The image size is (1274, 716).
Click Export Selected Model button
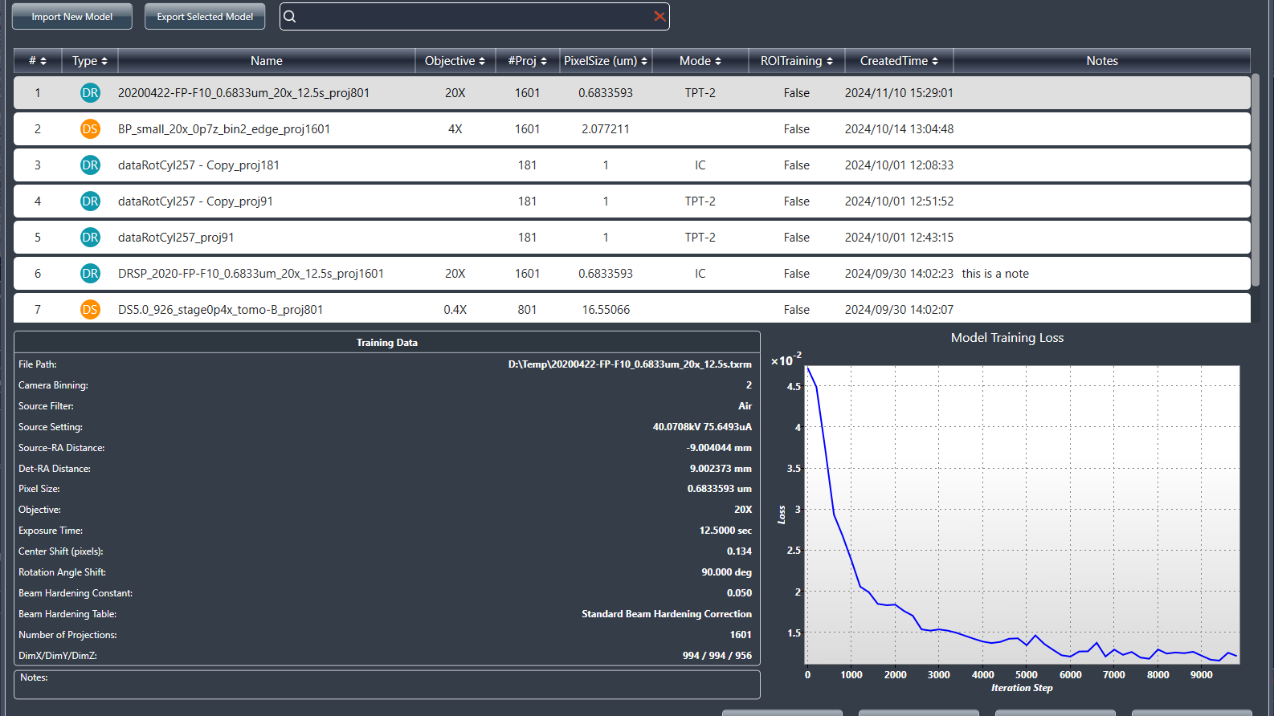pyautogui.click(x=205, y=17)
